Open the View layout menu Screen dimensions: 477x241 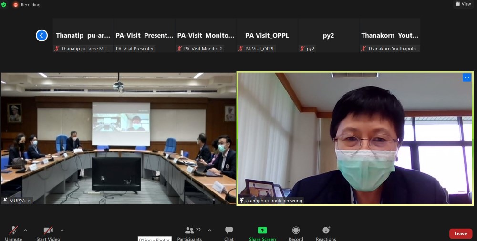(x=463, y=4)
